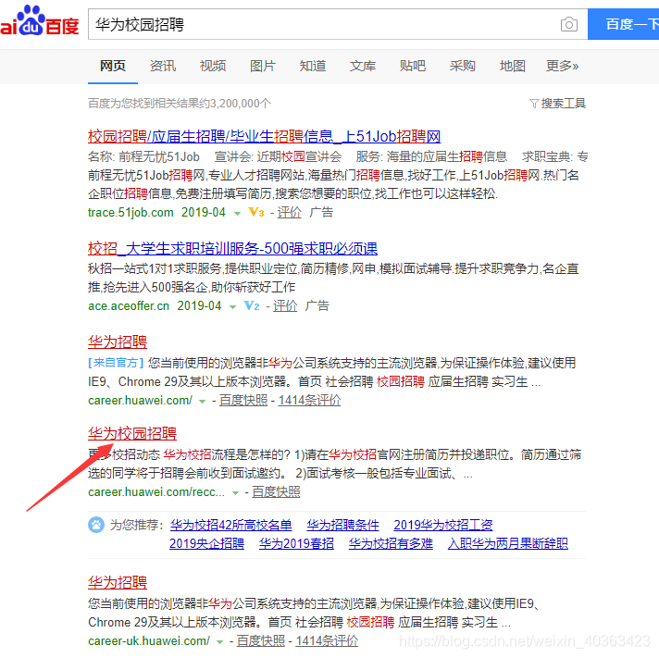Open 百度快照 for career.huawei.com/ result

point(243,401)
